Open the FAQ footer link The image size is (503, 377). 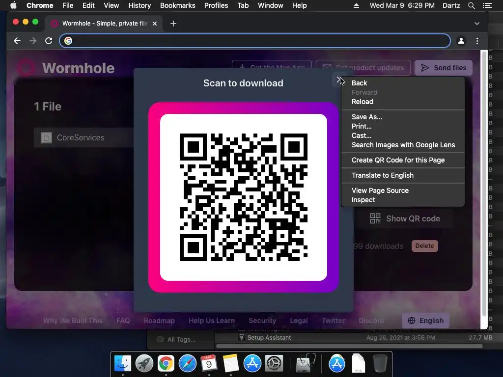click(123, 321)
